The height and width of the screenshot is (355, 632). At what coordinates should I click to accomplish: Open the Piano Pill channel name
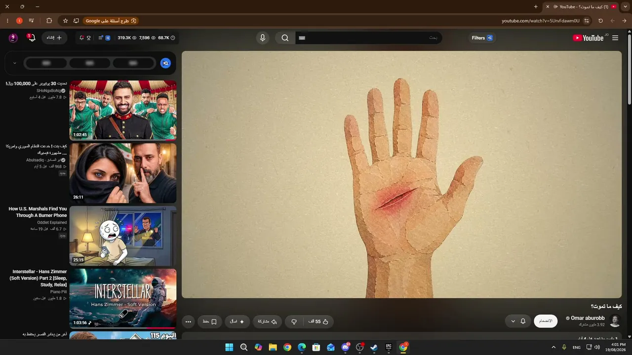[58, 292]
